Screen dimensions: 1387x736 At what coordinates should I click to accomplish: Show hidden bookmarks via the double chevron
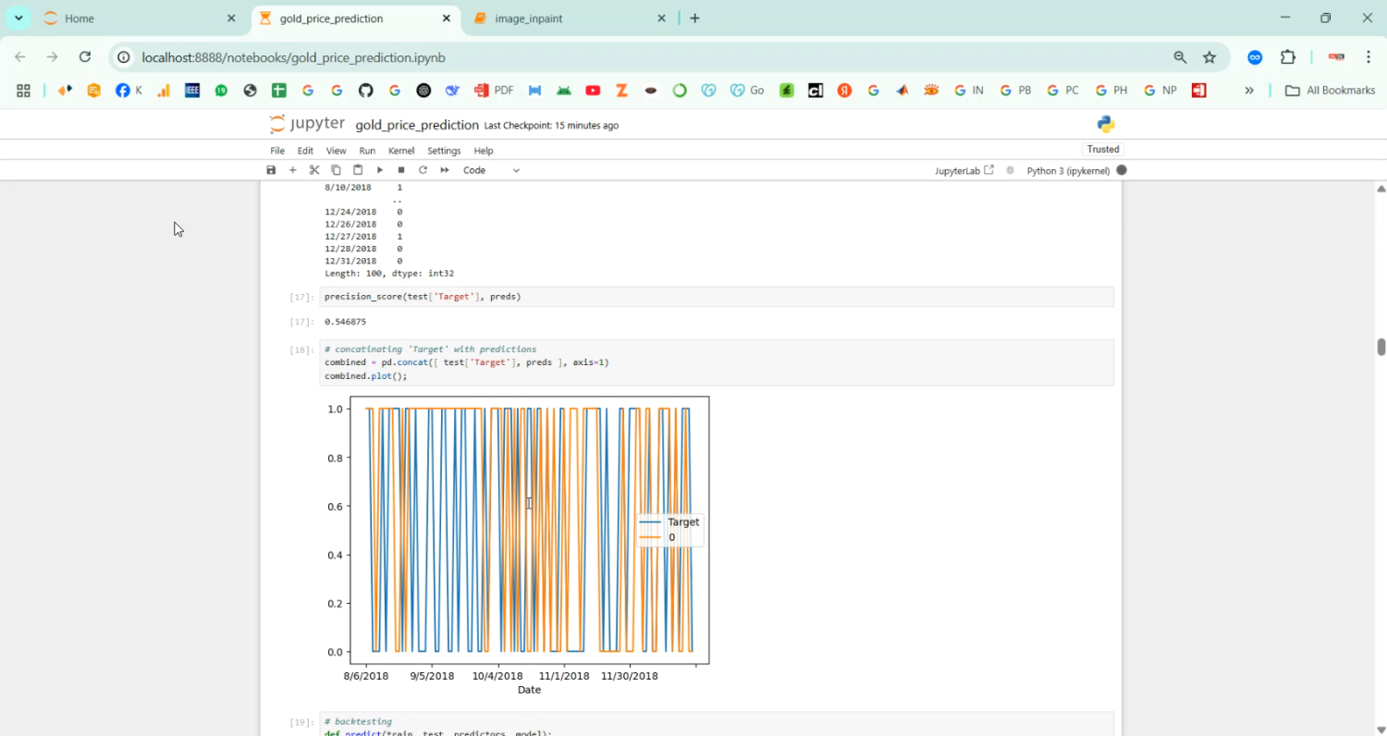(1249, 91)
